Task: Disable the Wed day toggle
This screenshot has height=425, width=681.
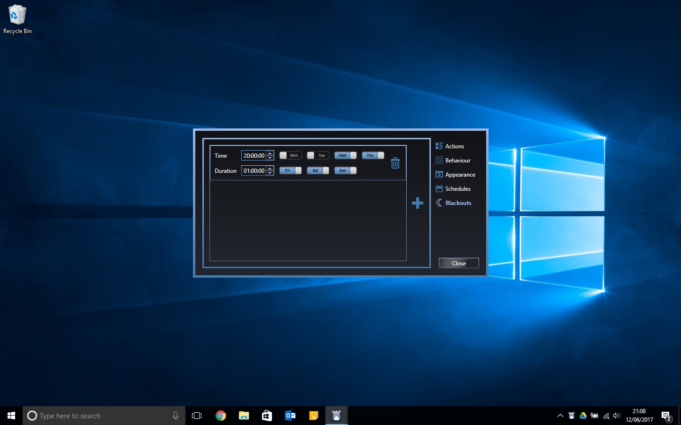Action: 345,155
